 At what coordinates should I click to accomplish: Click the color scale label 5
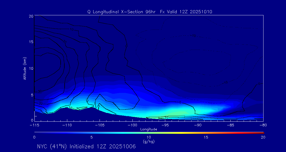click(x=92, y=137)
